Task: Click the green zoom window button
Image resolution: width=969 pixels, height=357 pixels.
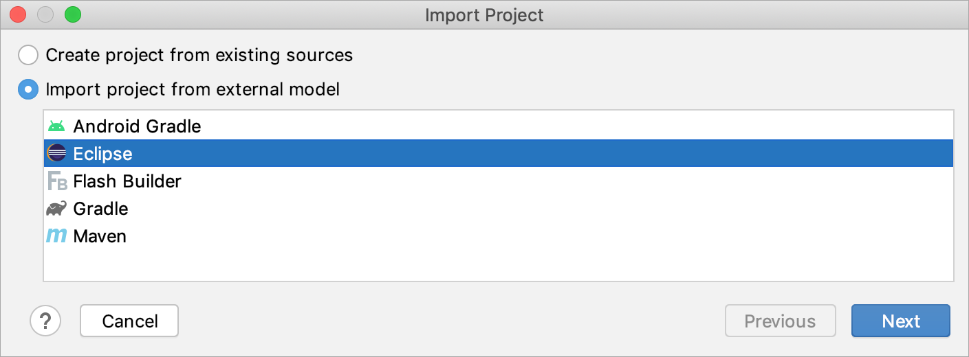Action: point(72,14)
